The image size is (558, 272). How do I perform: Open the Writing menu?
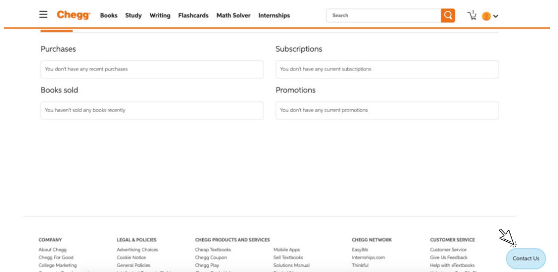pos(160,16)
